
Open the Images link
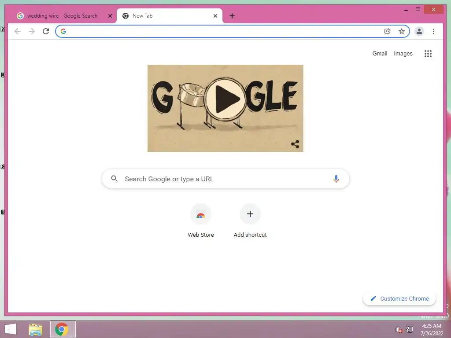tap(403, 53)
